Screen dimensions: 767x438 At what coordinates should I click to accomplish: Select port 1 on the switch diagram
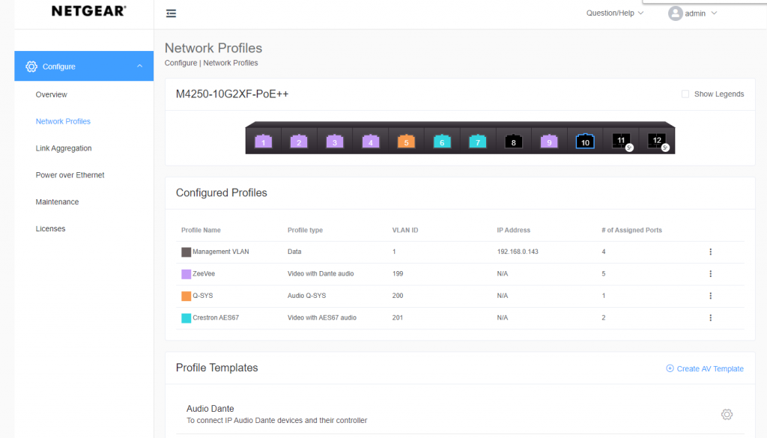coord(263,141)
